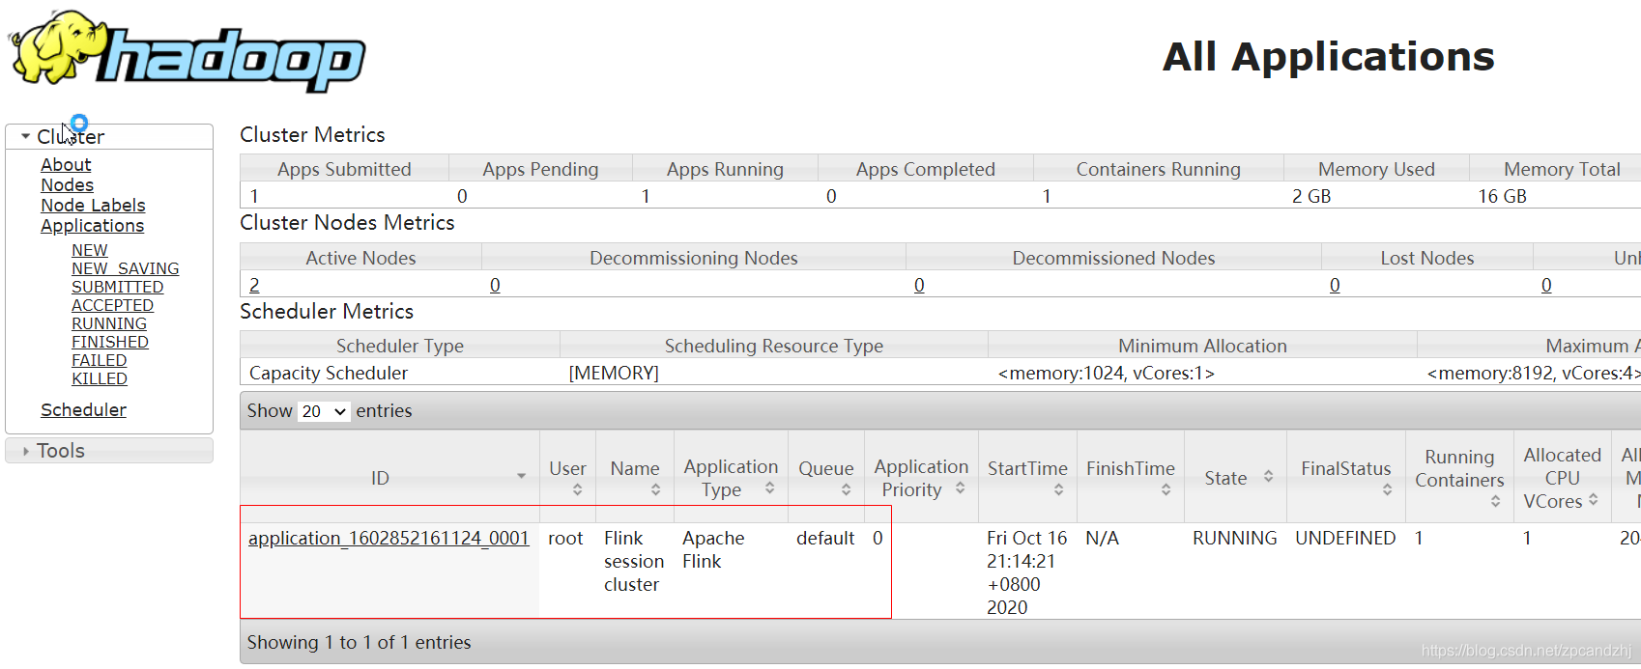Sort by StartTime column arrows
The image size is (1641, 669).
point(1058,490)
